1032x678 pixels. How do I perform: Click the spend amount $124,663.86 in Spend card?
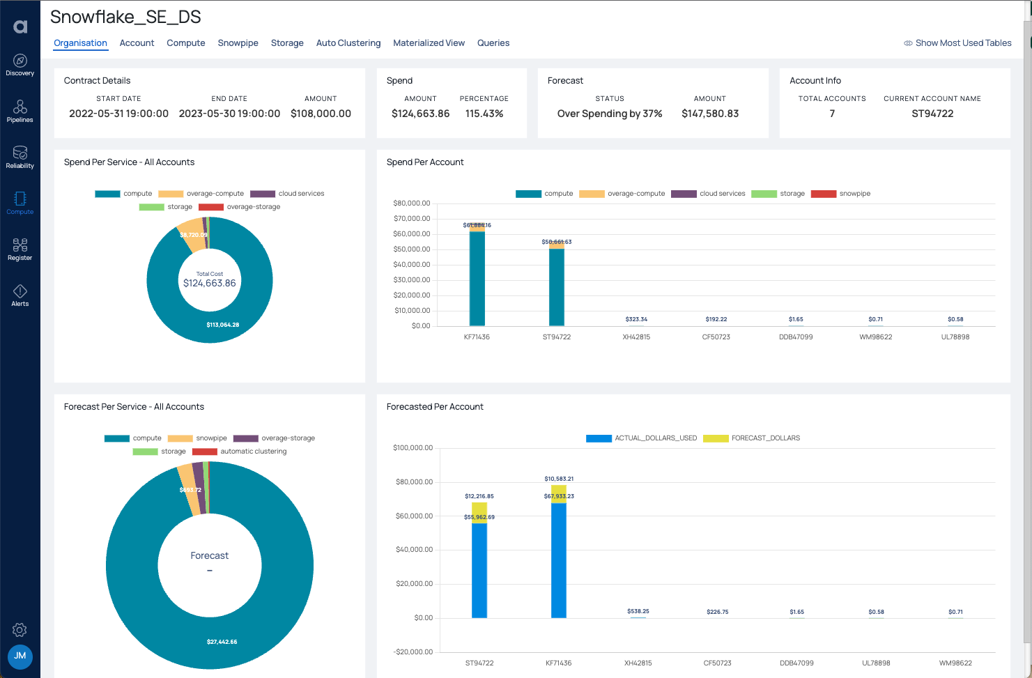[x=421, y=114]
